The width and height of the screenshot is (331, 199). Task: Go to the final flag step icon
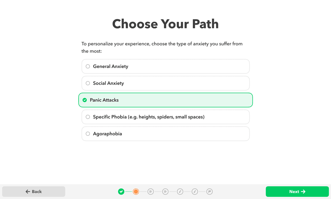(209, 192)
